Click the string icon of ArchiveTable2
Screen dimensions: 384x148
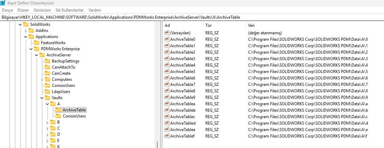click(x=166, y=52)
